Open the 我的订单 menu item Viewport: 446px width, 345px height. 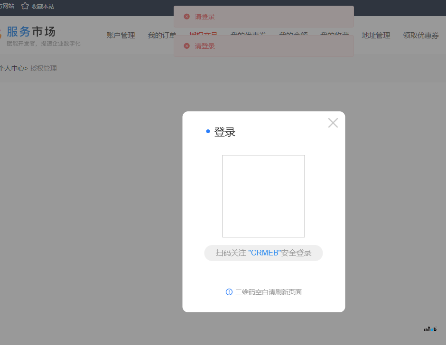pyautogui.click(x=162, y=36)
